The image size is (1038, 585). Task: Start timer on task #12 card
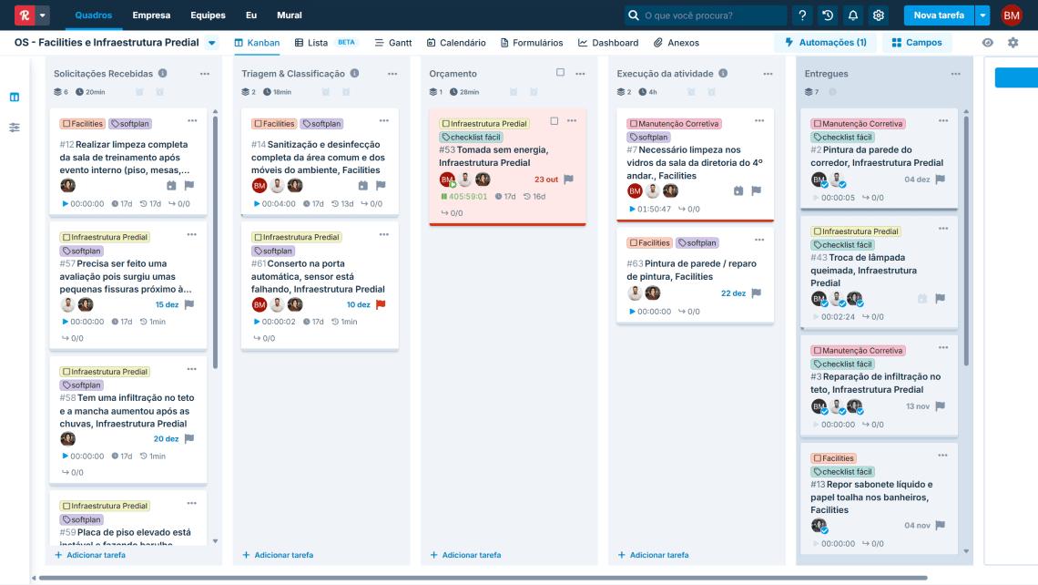[x=66, y=204]
